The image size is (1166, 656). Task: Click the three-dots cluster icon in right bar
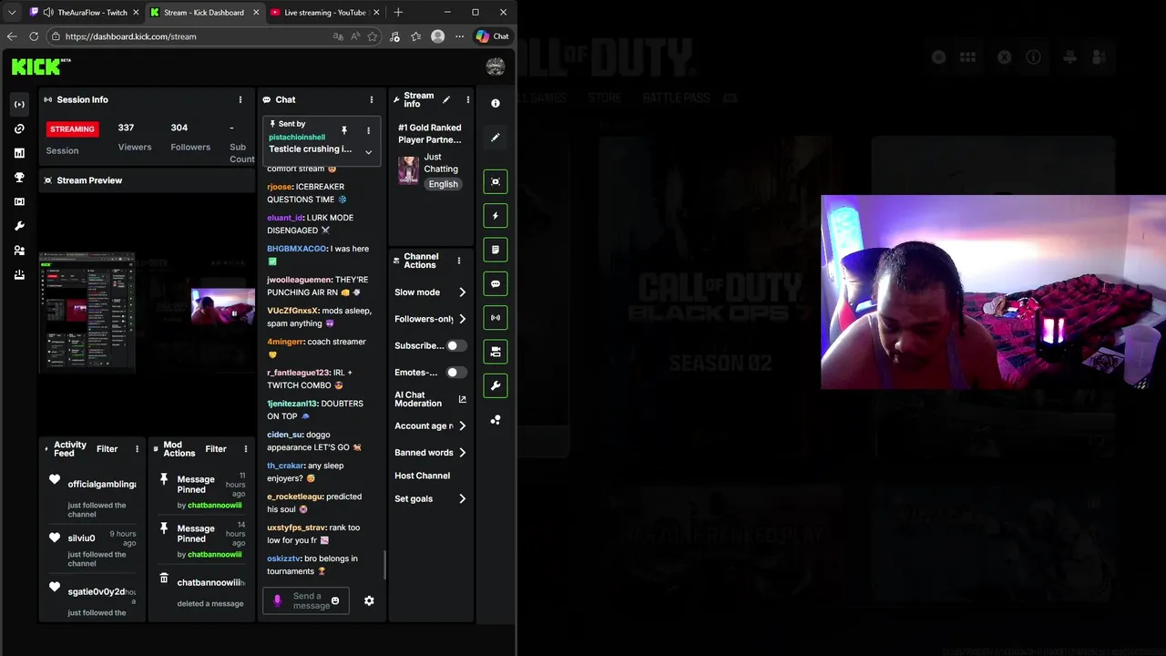(496, 420)
